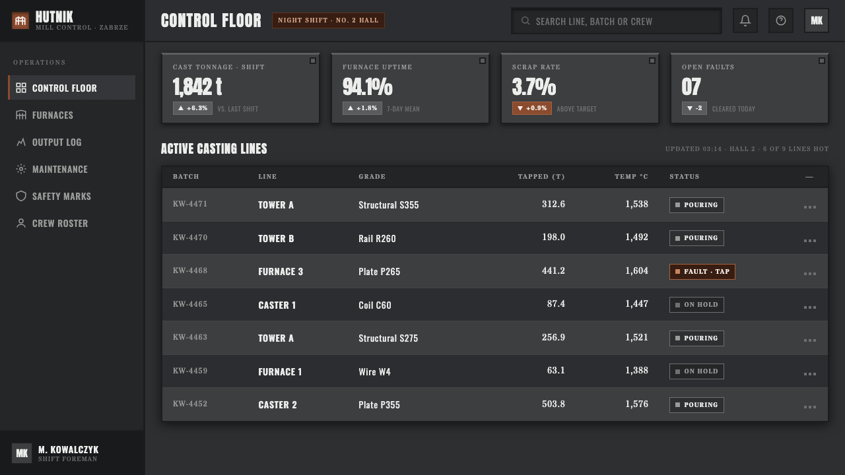
Task: Focus the search line, batch or crew field
Action: coord(616,21)
